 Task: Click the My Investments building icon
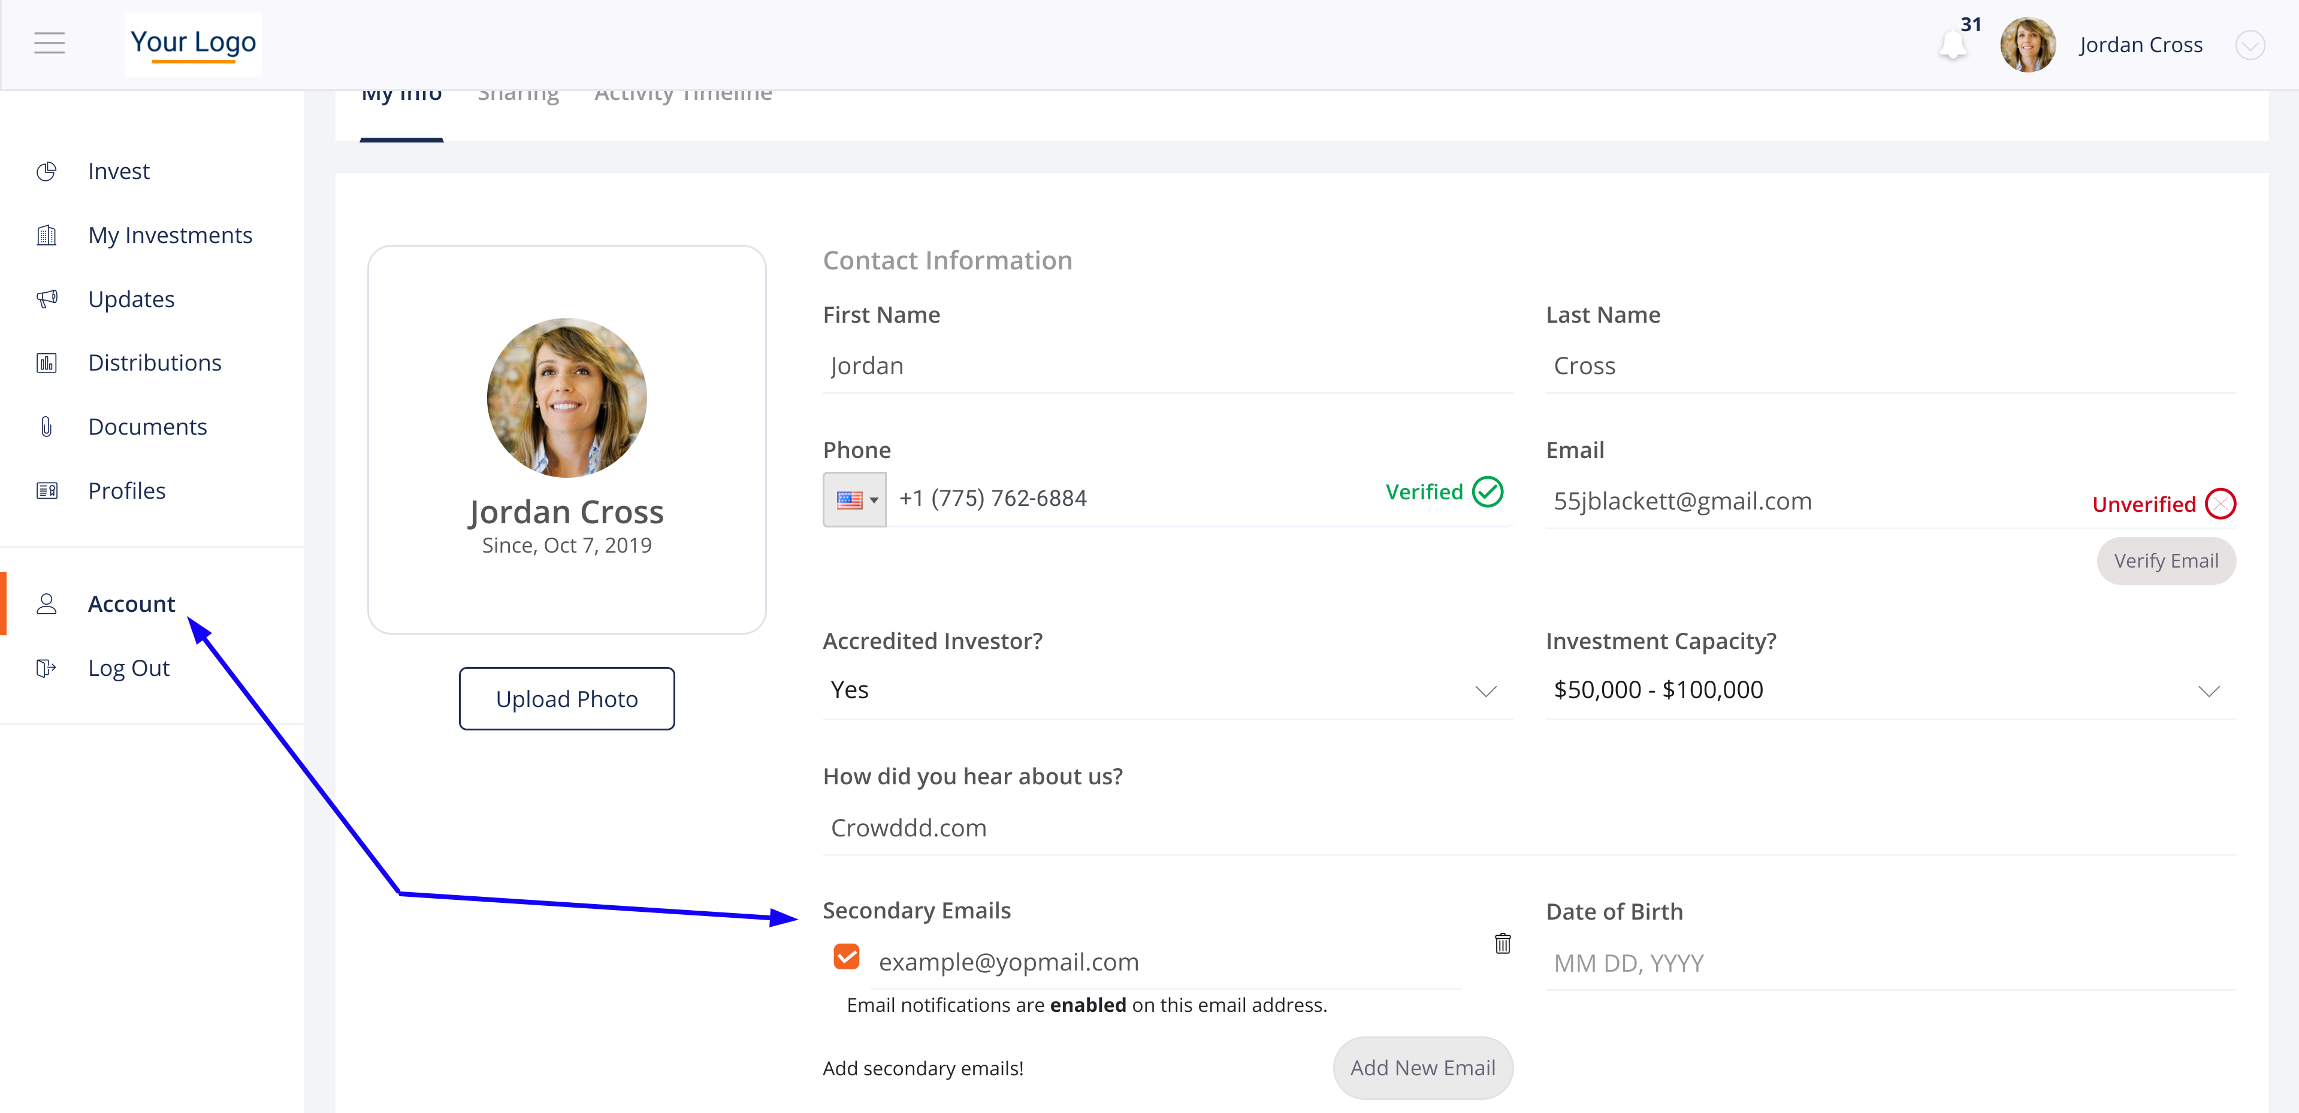(46, 235)
